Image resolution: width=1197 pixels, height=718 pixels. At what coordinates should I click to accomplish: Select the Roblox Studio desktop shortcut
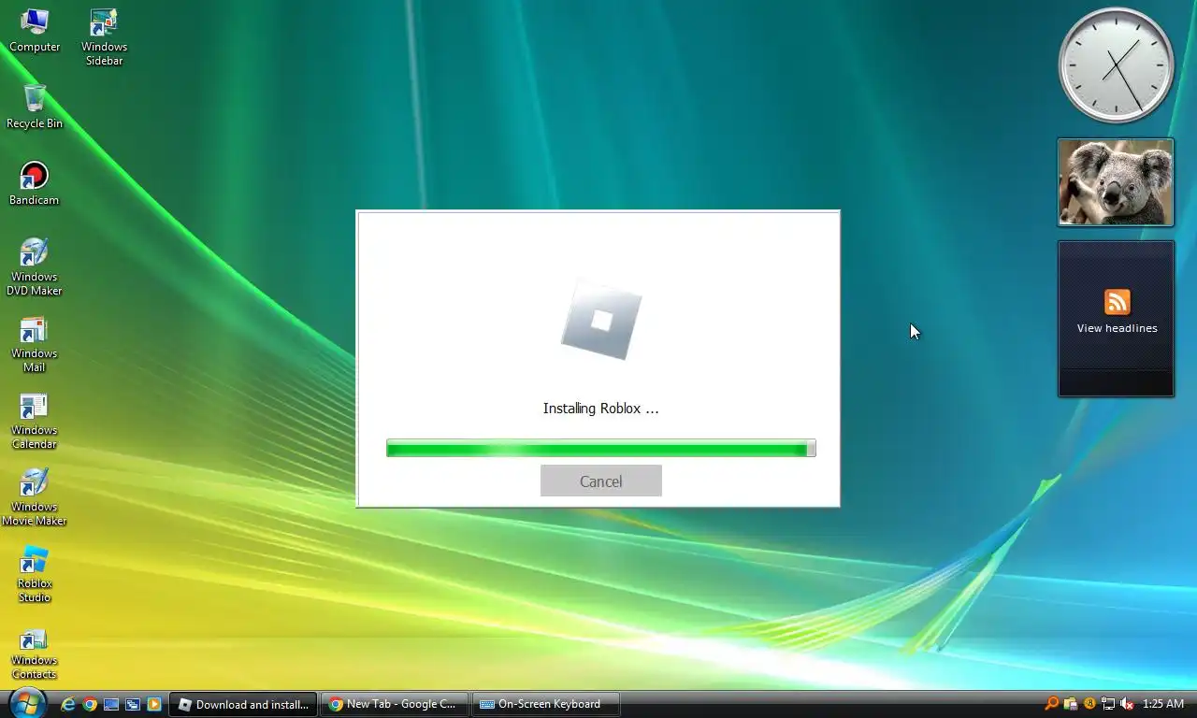(34, 573)
